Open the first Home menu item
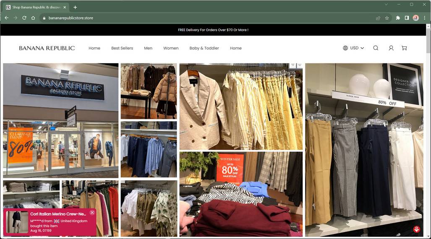The image size is (431, 239). click(x=94, y=48)
